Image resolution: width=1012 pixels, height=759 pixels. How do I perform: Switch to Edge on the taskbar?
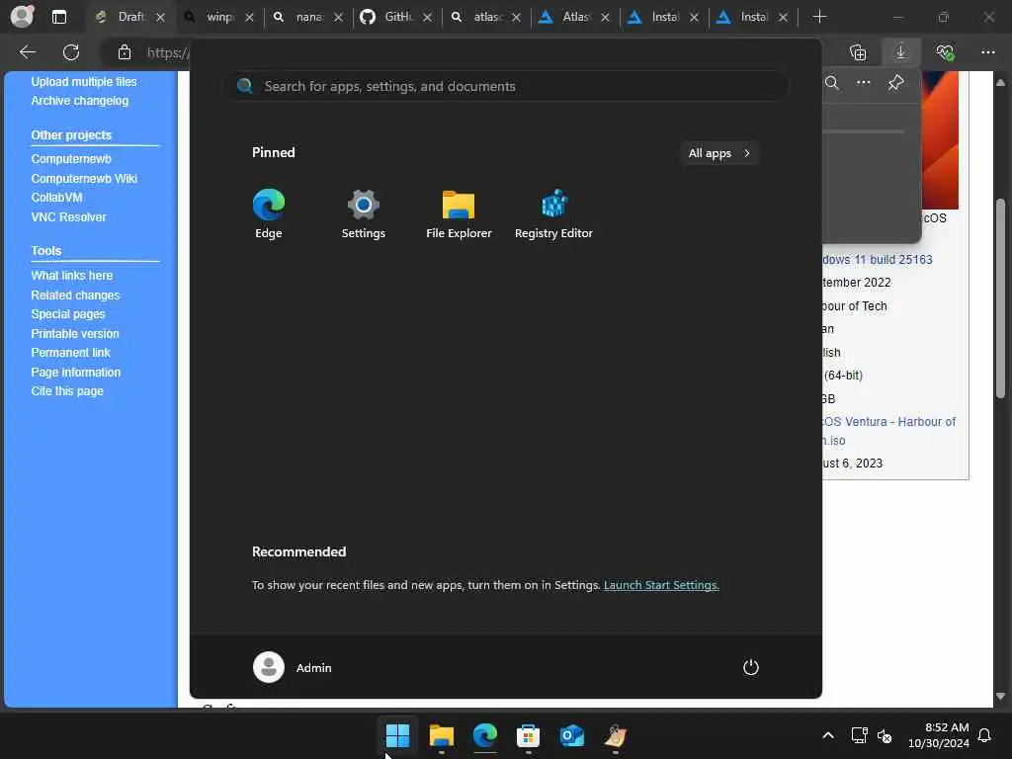pos(484,734)
